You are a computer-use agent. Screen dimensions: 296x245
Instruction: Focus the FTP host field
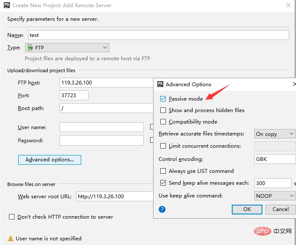pos(106,82)
